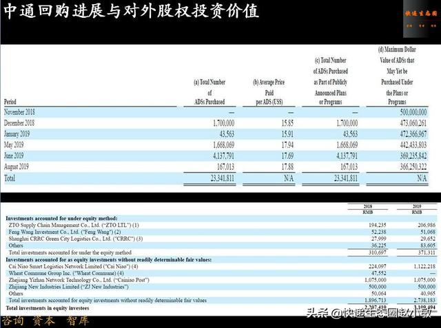
Task: Click the '(b) Average Price Paid per ADS' header
Action: 269,92
